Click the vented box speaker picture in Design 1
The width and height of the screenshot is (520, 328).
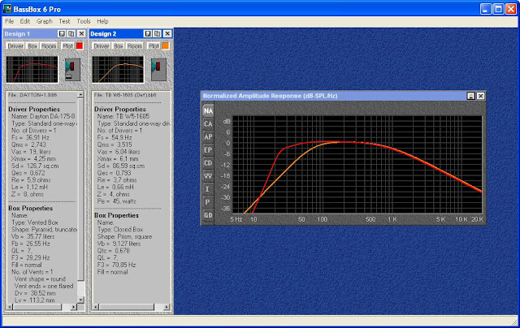(71, 70)
